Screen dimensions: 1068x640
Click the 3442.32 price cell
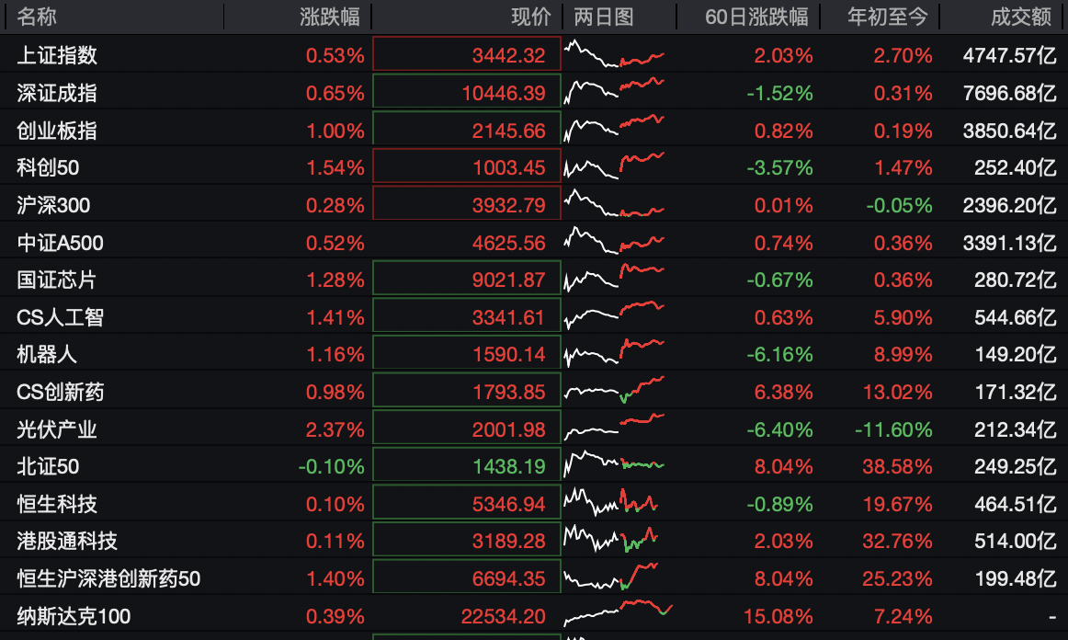point(467,54)
